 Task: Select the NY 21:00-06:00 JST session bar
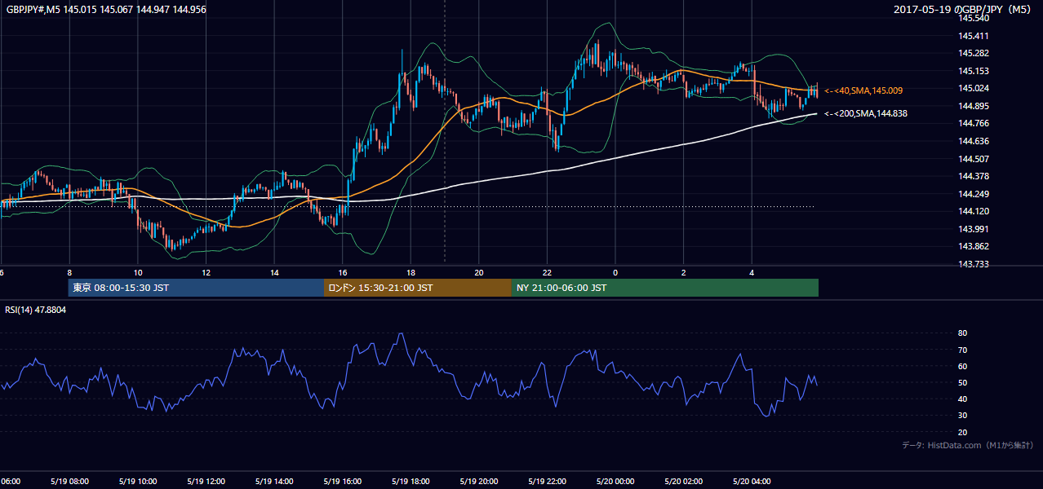click(x=665, y=288)
